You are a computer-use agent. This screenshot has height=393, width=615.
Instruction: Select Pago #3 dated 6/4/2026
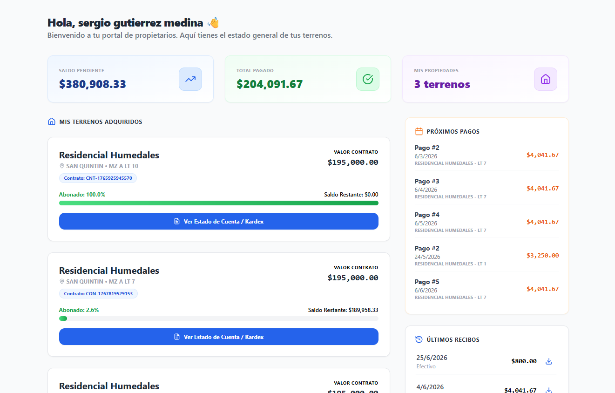pos(487,189)
